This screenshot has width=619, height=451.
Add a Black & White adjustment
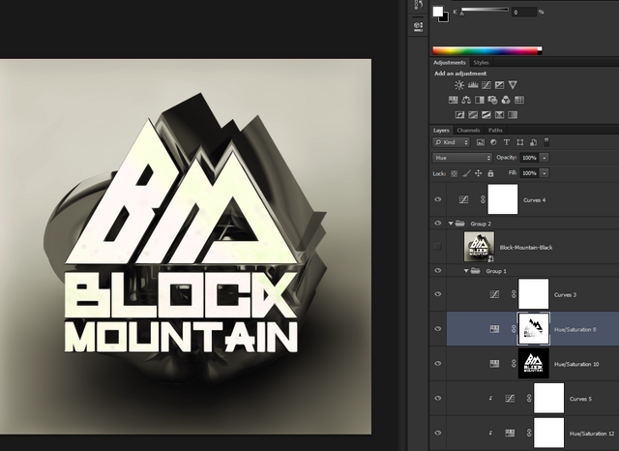click(x=480, y=100)
